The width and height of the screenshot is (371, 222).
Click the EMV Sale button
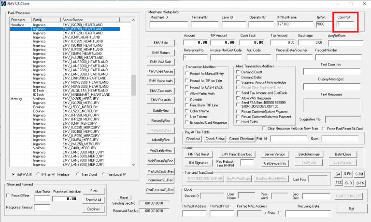[161, 43]
